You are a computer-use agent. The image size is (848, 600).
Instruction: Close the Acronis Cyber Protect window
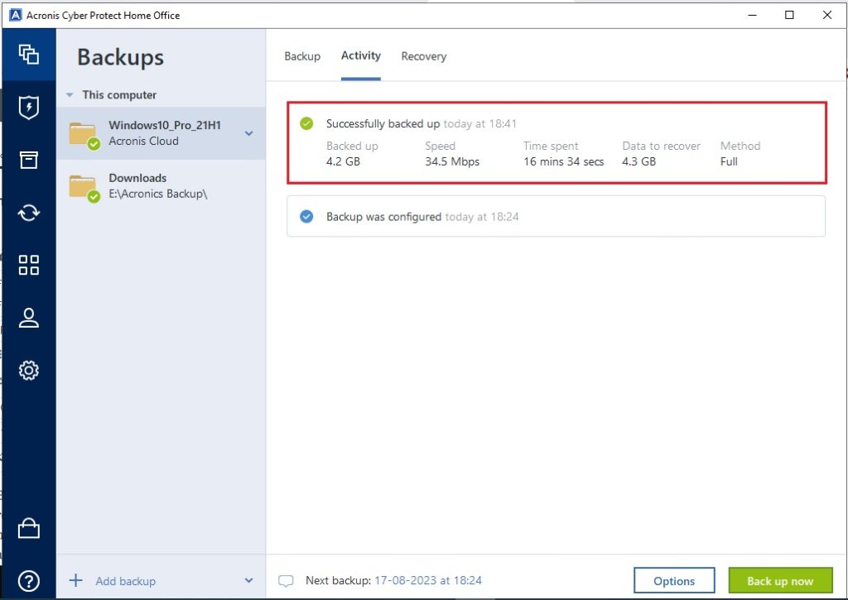pyautogui.click(x=827, y=15)
